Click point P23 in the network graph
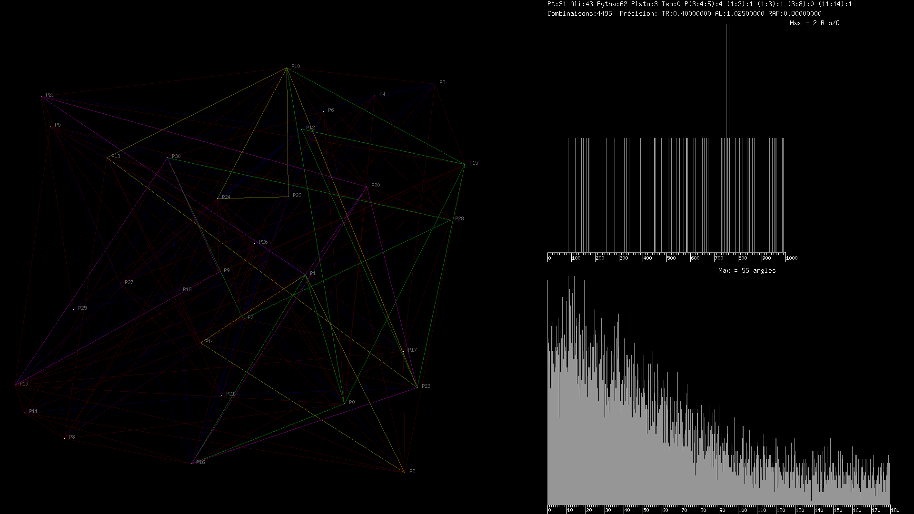Screen dimensions: 914x514 click(417, 387)
